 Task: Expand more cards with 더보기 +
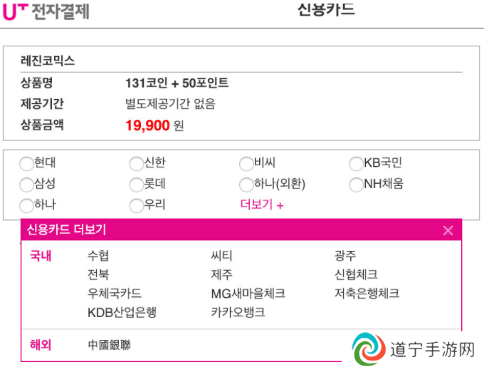click(x=262, y=205)
